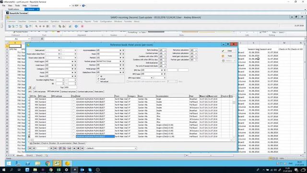The width and height of the screenshot is (307, 173).
Task: Click the grid horizontal scrollbar
Action: coord(130,140)
